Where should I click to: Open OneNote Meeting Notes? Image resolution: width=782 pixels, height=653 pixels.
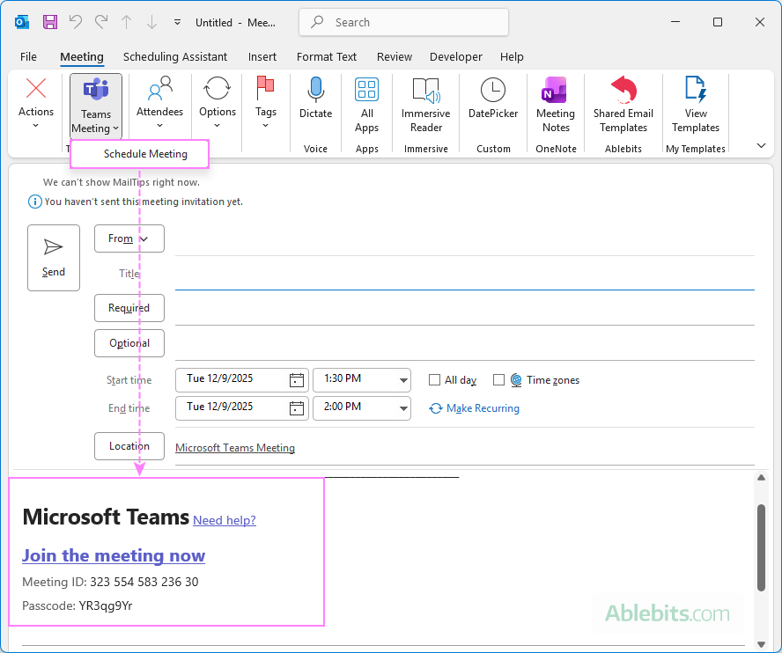tap(555, 90)
